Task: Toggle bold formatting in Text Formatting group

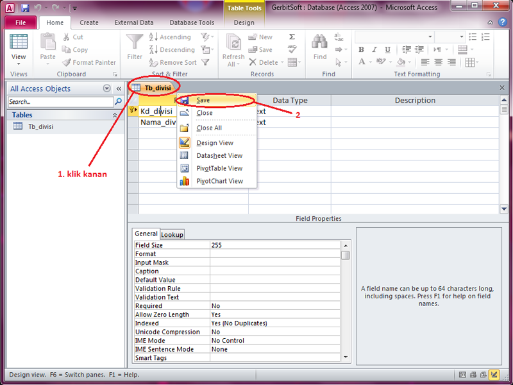Action: coord(361,49)
